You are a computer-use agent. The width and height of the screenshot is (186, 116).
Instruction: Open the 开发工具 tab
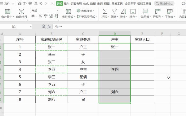pyautogui.click(x=117, y=3)
